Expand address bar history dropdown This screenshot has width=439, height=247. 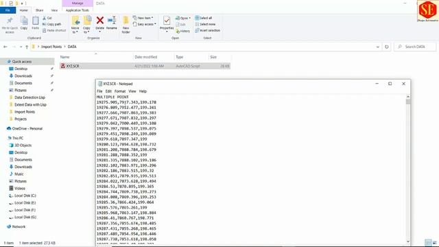pos(378,47)
